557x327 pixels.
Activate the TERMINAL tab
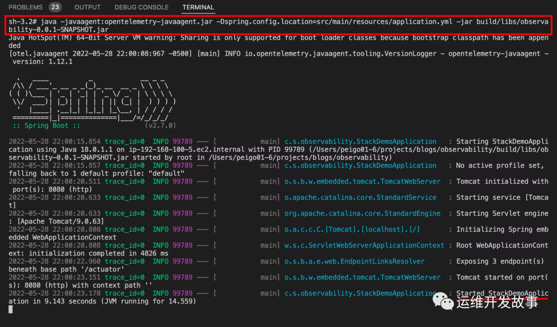(x=198, y=7)
